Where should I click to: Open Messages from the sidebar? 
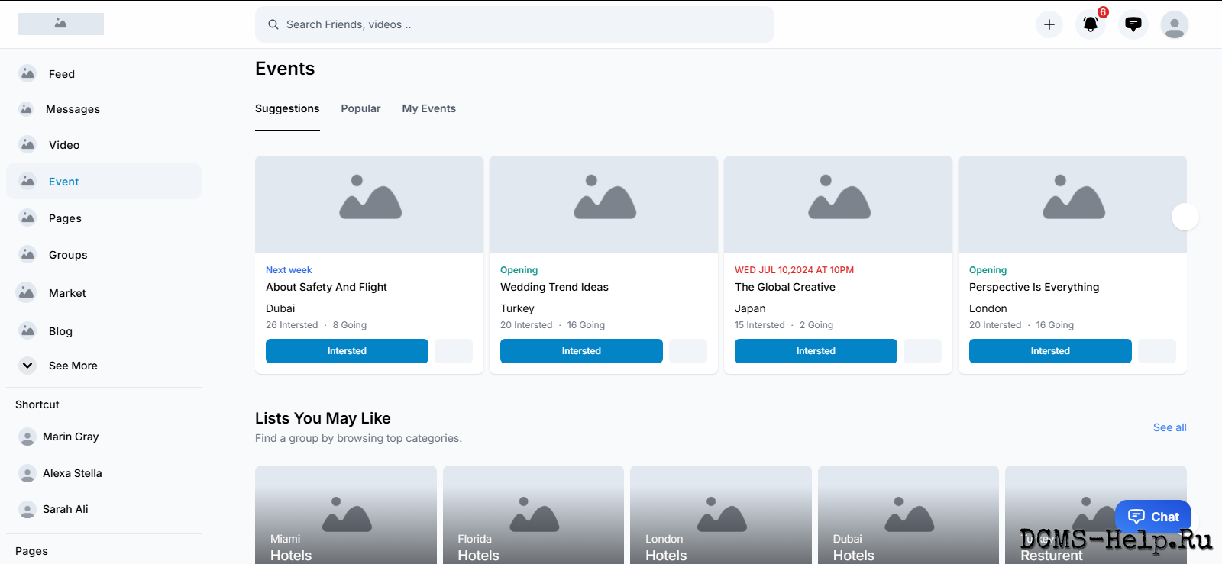coord(73,109)
